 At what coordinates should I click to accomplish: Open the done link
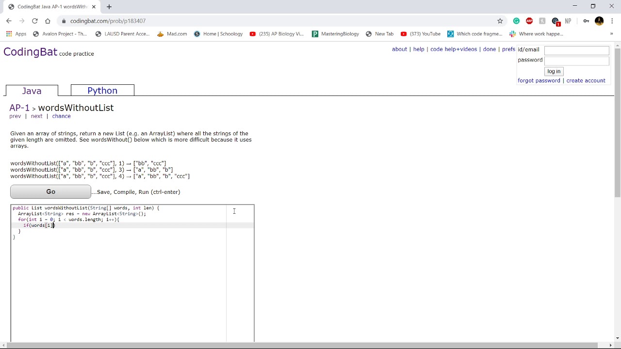pos(490,49)
